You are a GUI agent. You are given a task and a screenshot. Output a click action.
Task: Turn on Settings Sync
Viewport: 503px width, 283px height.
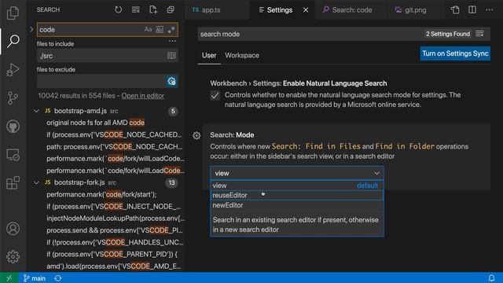coord(455,53)
